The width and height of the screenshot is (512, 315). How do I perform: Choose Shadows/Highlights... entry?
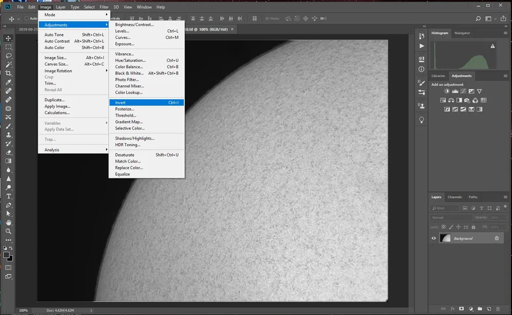click(x=146, y=138)
